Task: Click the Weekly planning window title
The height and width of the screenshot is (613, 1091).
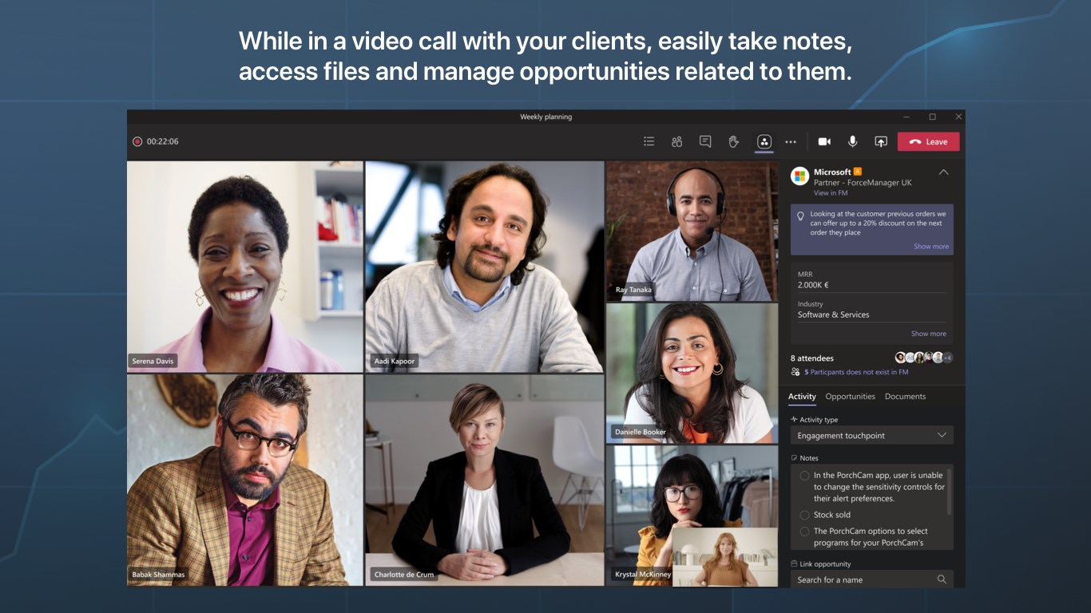Action: 545,117
